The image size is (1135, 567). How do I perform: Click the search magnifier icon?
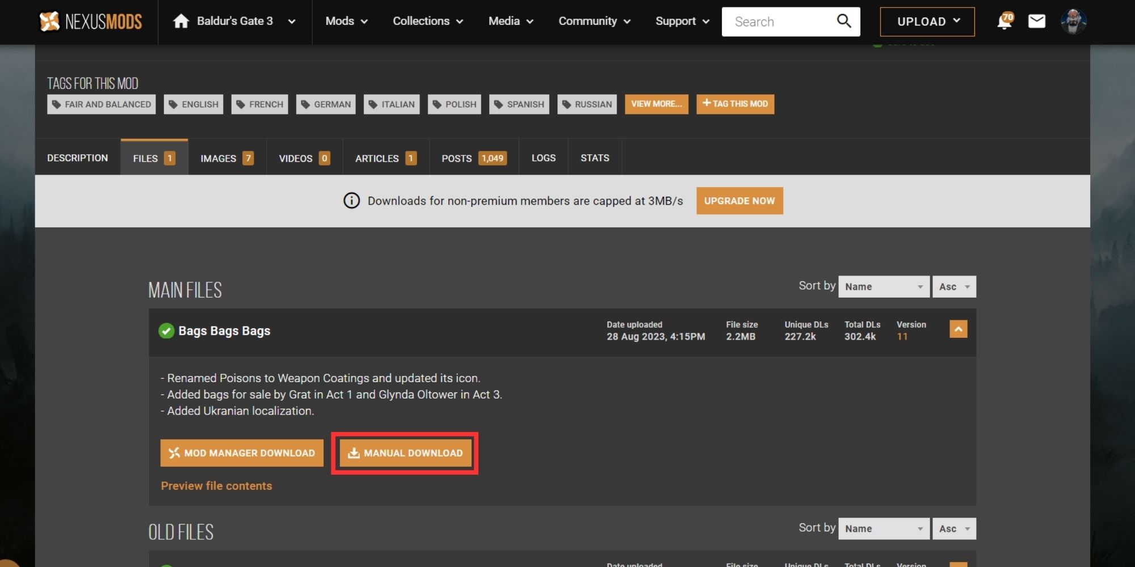point(844,22)
